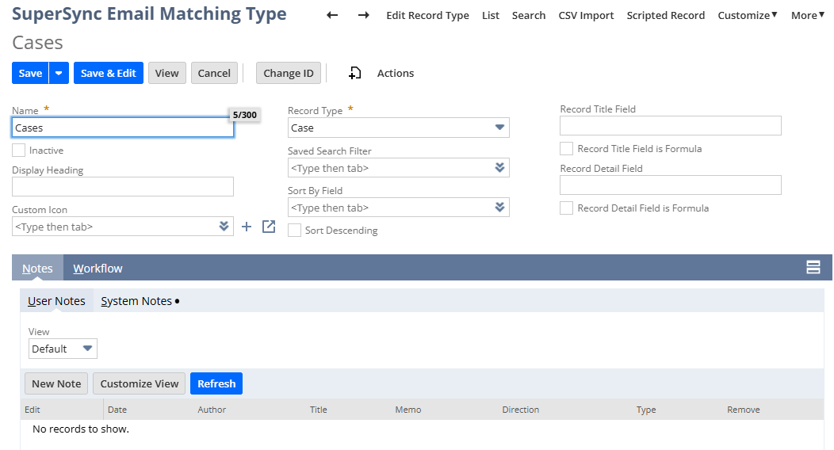This screenshot has width=834, height=450.
Task: Toggle the Inactive checkbox
Action: [x=18, y=151]
